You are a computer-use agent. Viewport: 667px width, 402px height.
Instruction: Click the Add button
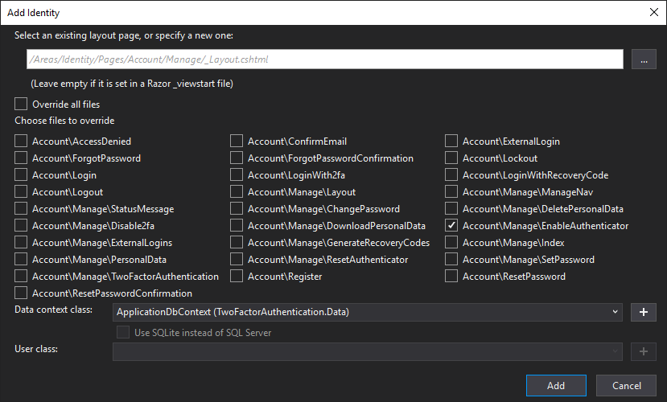click(x=556, y=386)
